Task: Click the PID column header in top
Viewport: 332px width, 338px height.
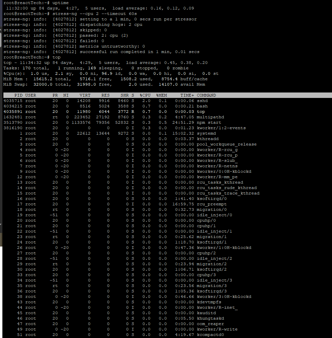Action: point(18,95)
